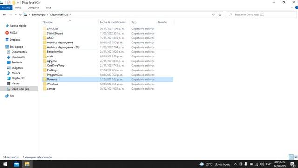
Task: Open the Archivo ribbon tab
Action: (x=6, y=7)
